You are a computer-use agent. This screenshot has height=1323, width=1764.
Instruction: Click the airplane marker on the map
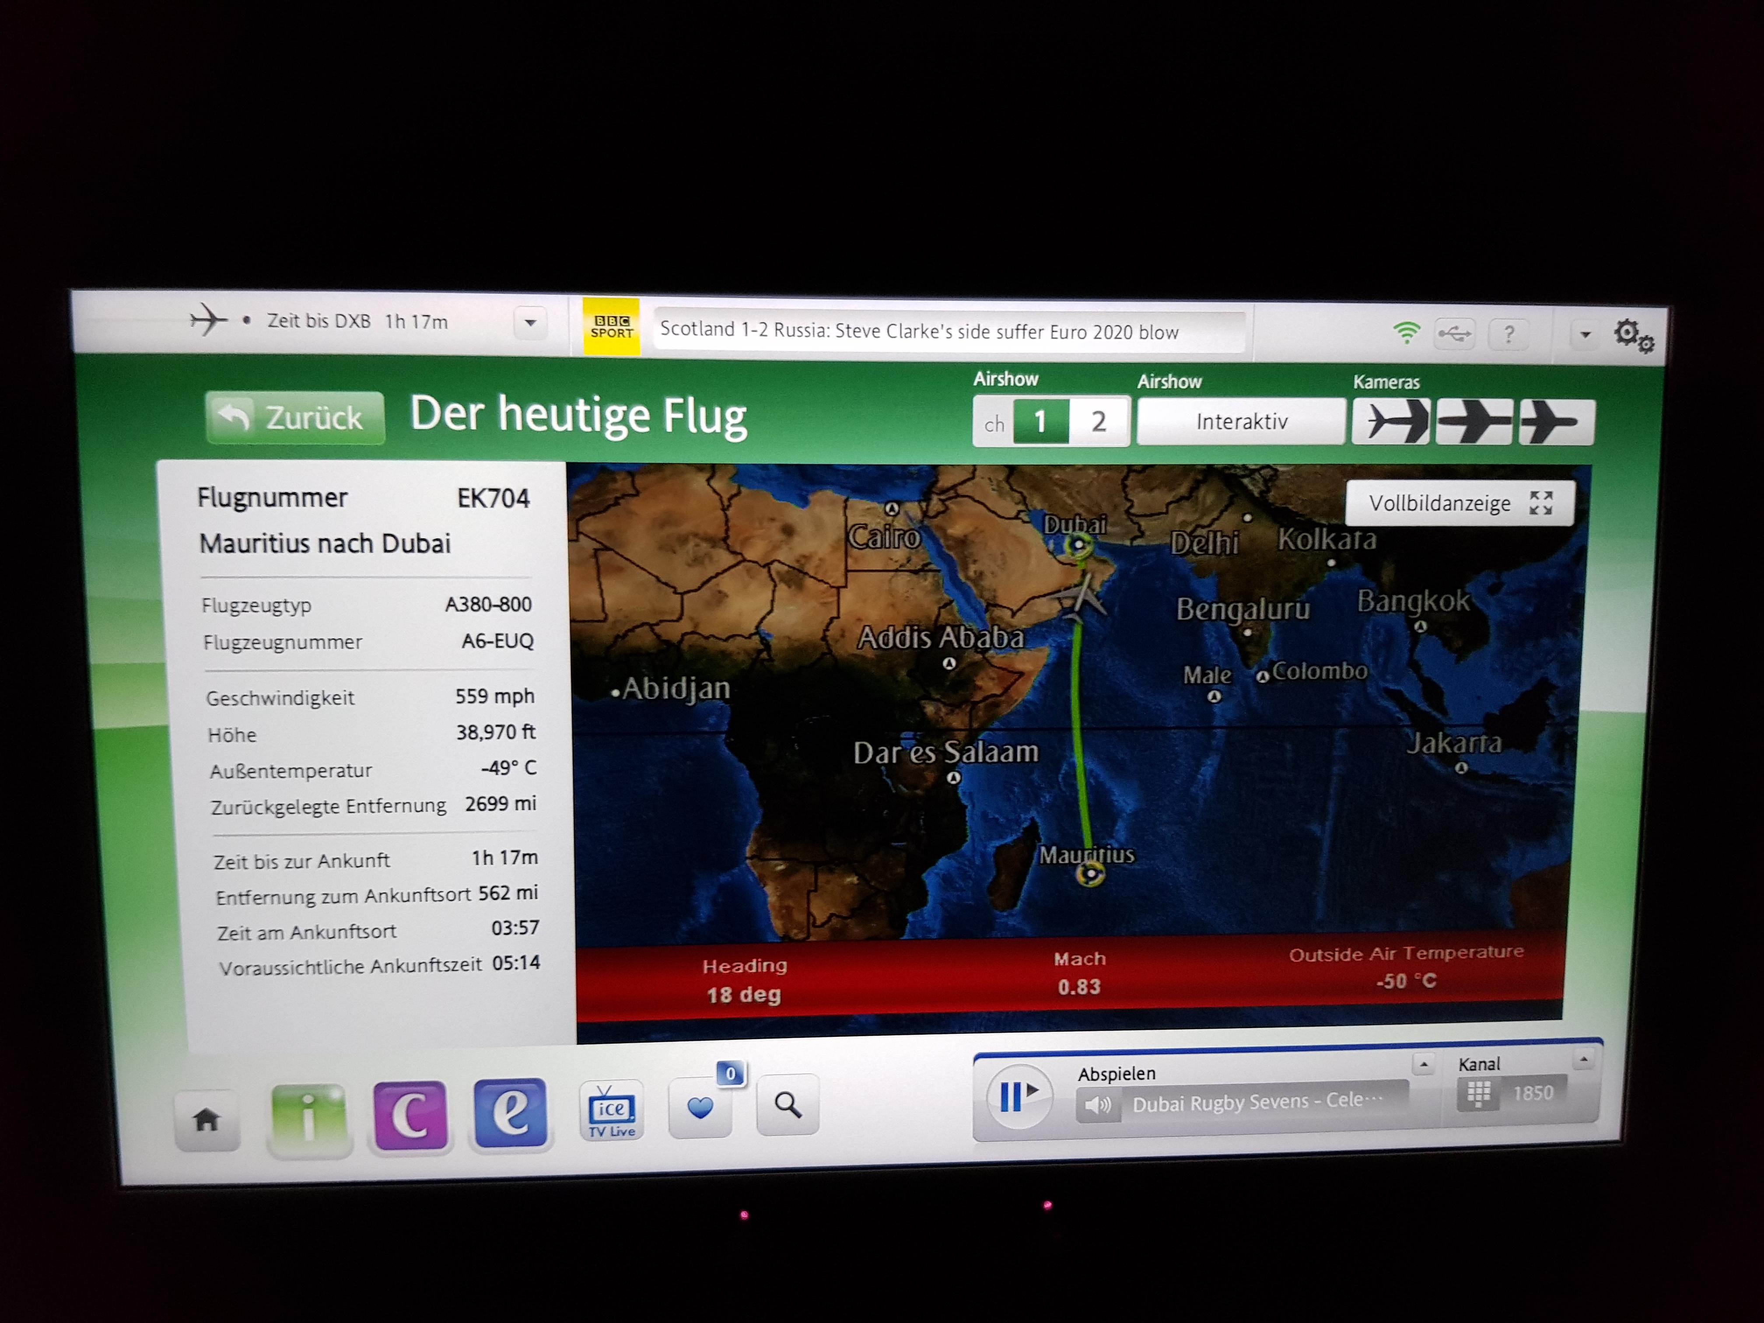point(1081,599)
